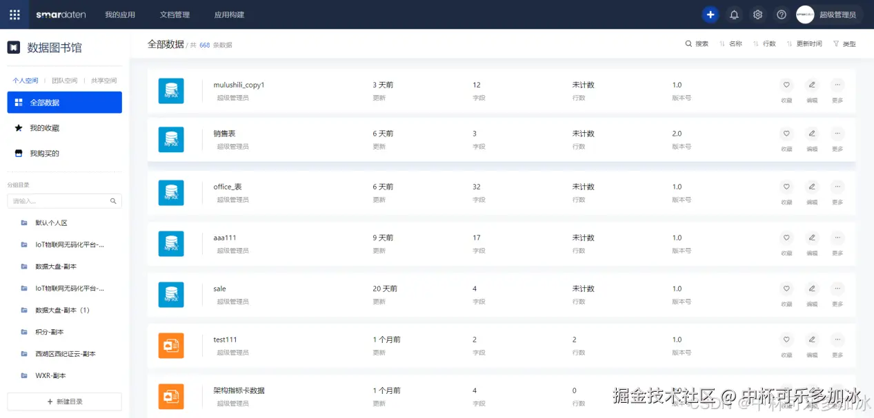Click the 超级管理员 user avatar
The height and width of the screenshot is (418, 874).
coord(805,14)
